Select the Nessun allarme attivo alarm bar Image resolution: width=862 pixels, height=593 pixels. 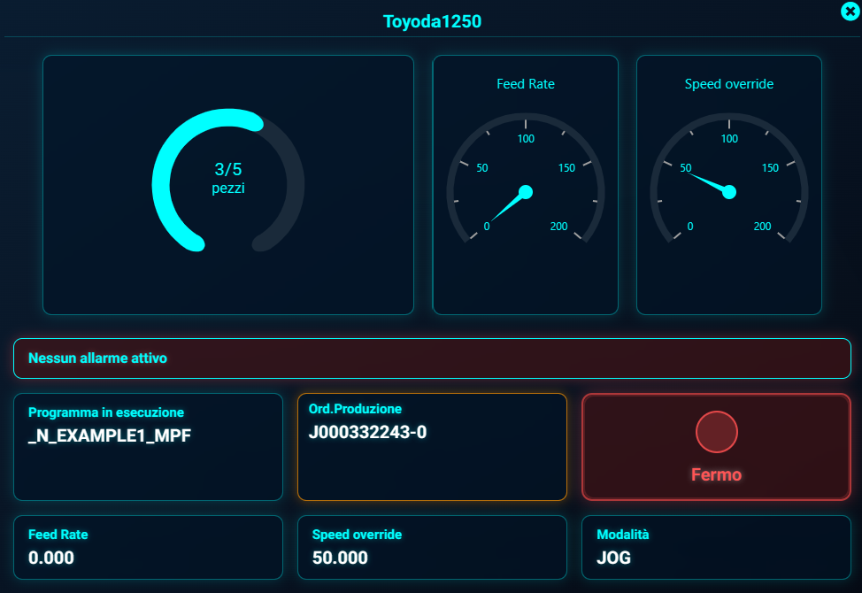point(432,358)
